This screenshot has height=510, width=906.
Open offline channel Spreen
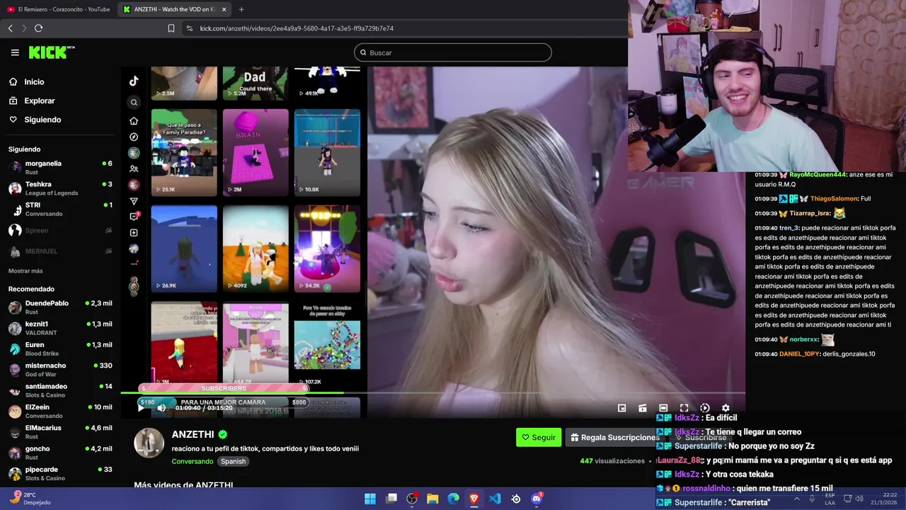click(60, 230)
